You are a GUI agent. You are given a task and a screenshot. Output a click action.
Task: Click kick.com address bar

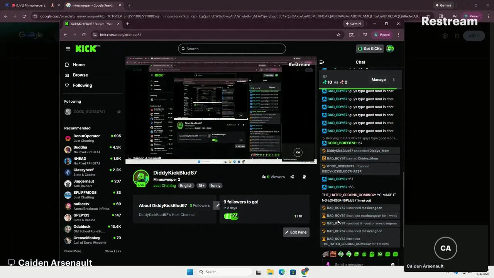(x=216, y=35)
